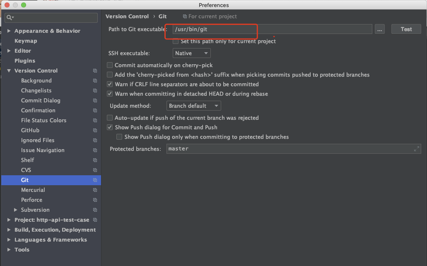Viewport: 427px width, 266px height.
Task: Click the project-settings icon beside GitHub in sidebar
Action: coord(95,130)
